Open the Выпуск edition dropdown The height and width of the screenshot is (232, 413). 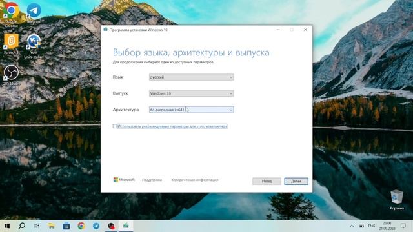click(x=191, y=93)
